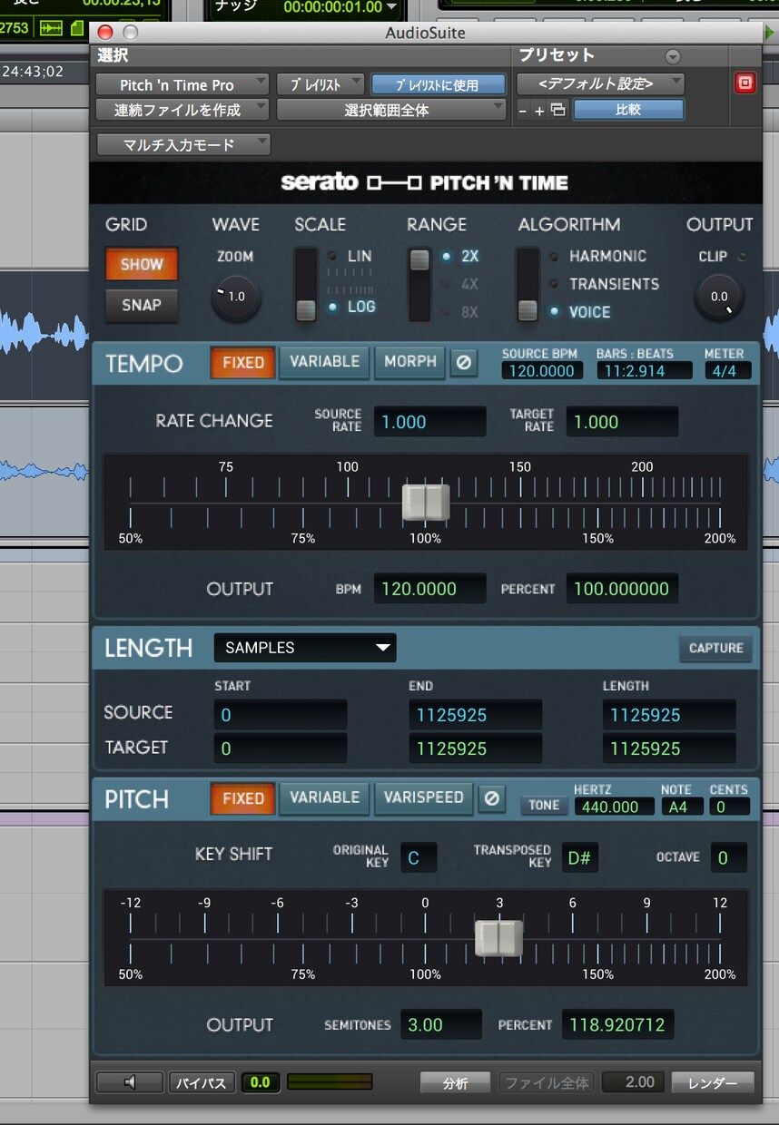Click the SEMITONES output field

tap(441, 1025)
